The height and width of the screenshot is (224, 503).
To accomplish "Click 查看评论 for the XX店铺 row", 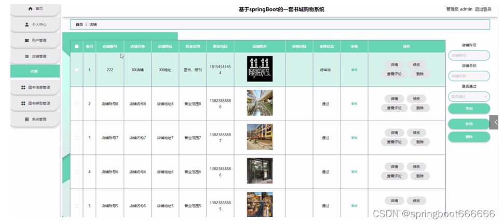I will [395, 74].
